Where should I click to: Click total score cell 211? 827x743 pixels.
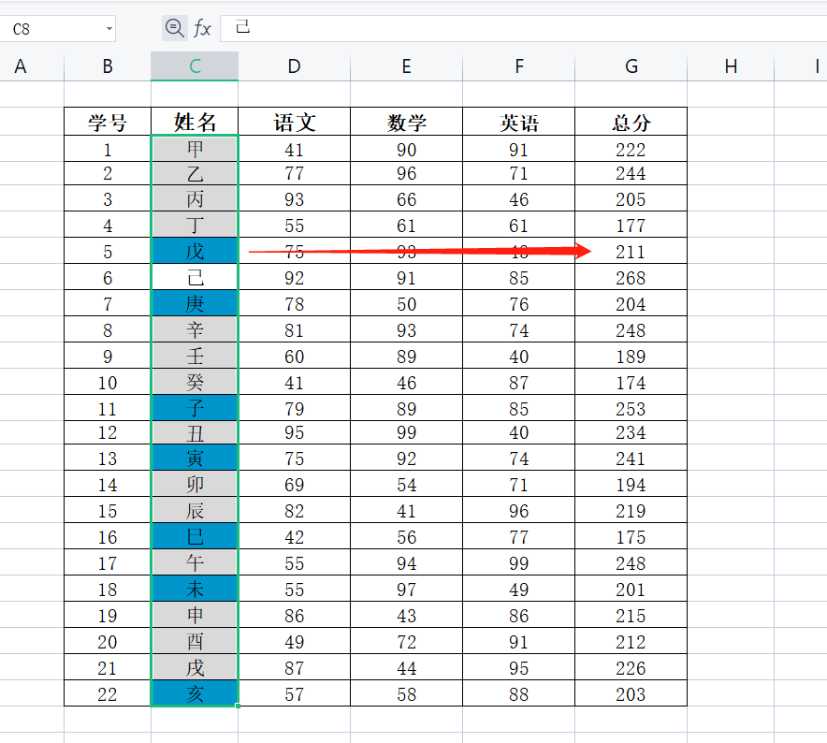[x=631, y=251]
